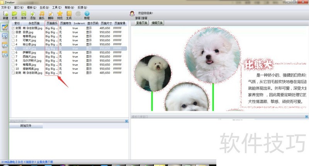
Task: Open the 教程 (Tutorial) question-mark icon
Action: (x=87, y=13)
